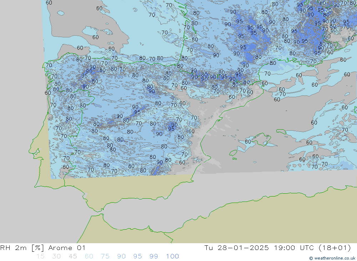
Task: Click the legend value 30
Action: click(x=56, y=256)
